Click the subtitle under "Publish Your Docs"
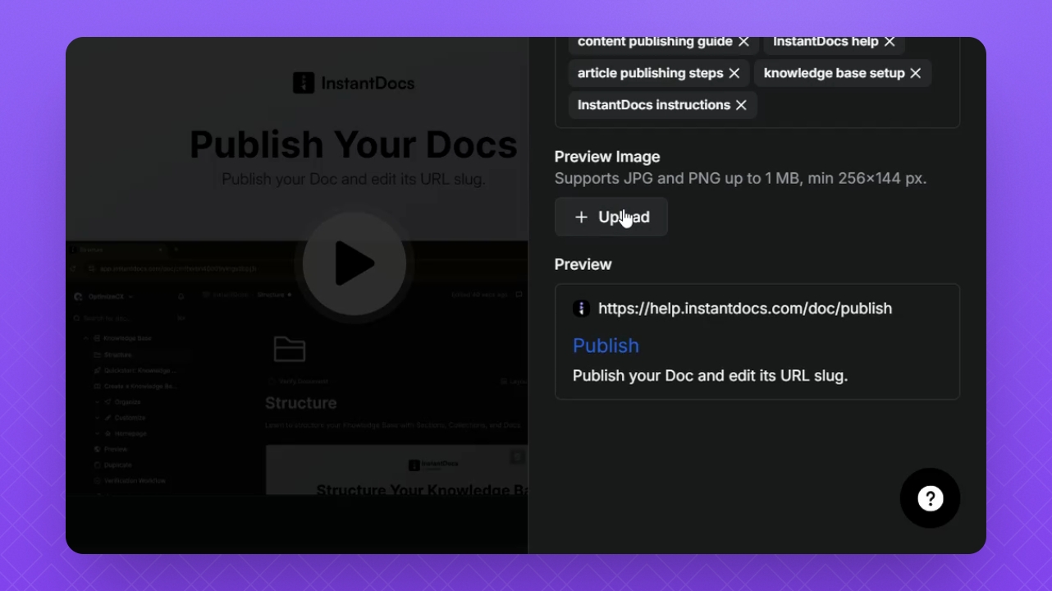The width and height of the screenshot is (1052, 591). tap(354, 179)
